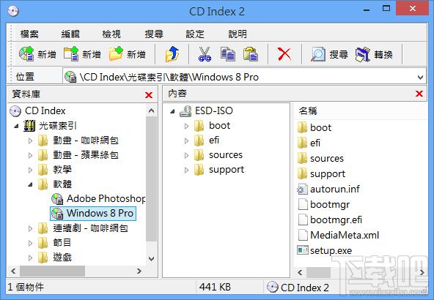Open the 編輯 menu
This screenshot has height=300, width=434.
(70, 34)
